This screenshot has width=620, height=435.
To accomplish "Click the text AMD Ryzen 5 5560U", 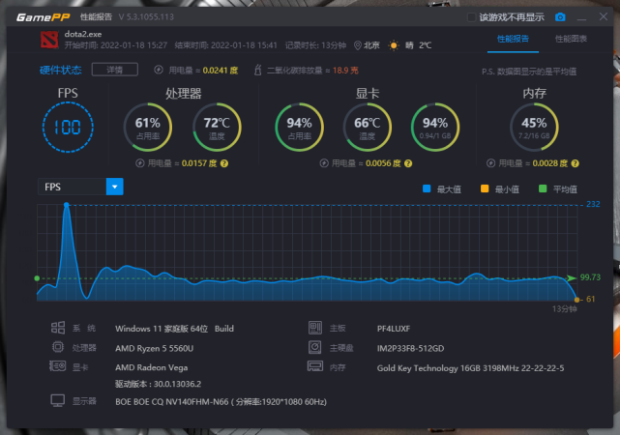I will click(x=154, y=348).
